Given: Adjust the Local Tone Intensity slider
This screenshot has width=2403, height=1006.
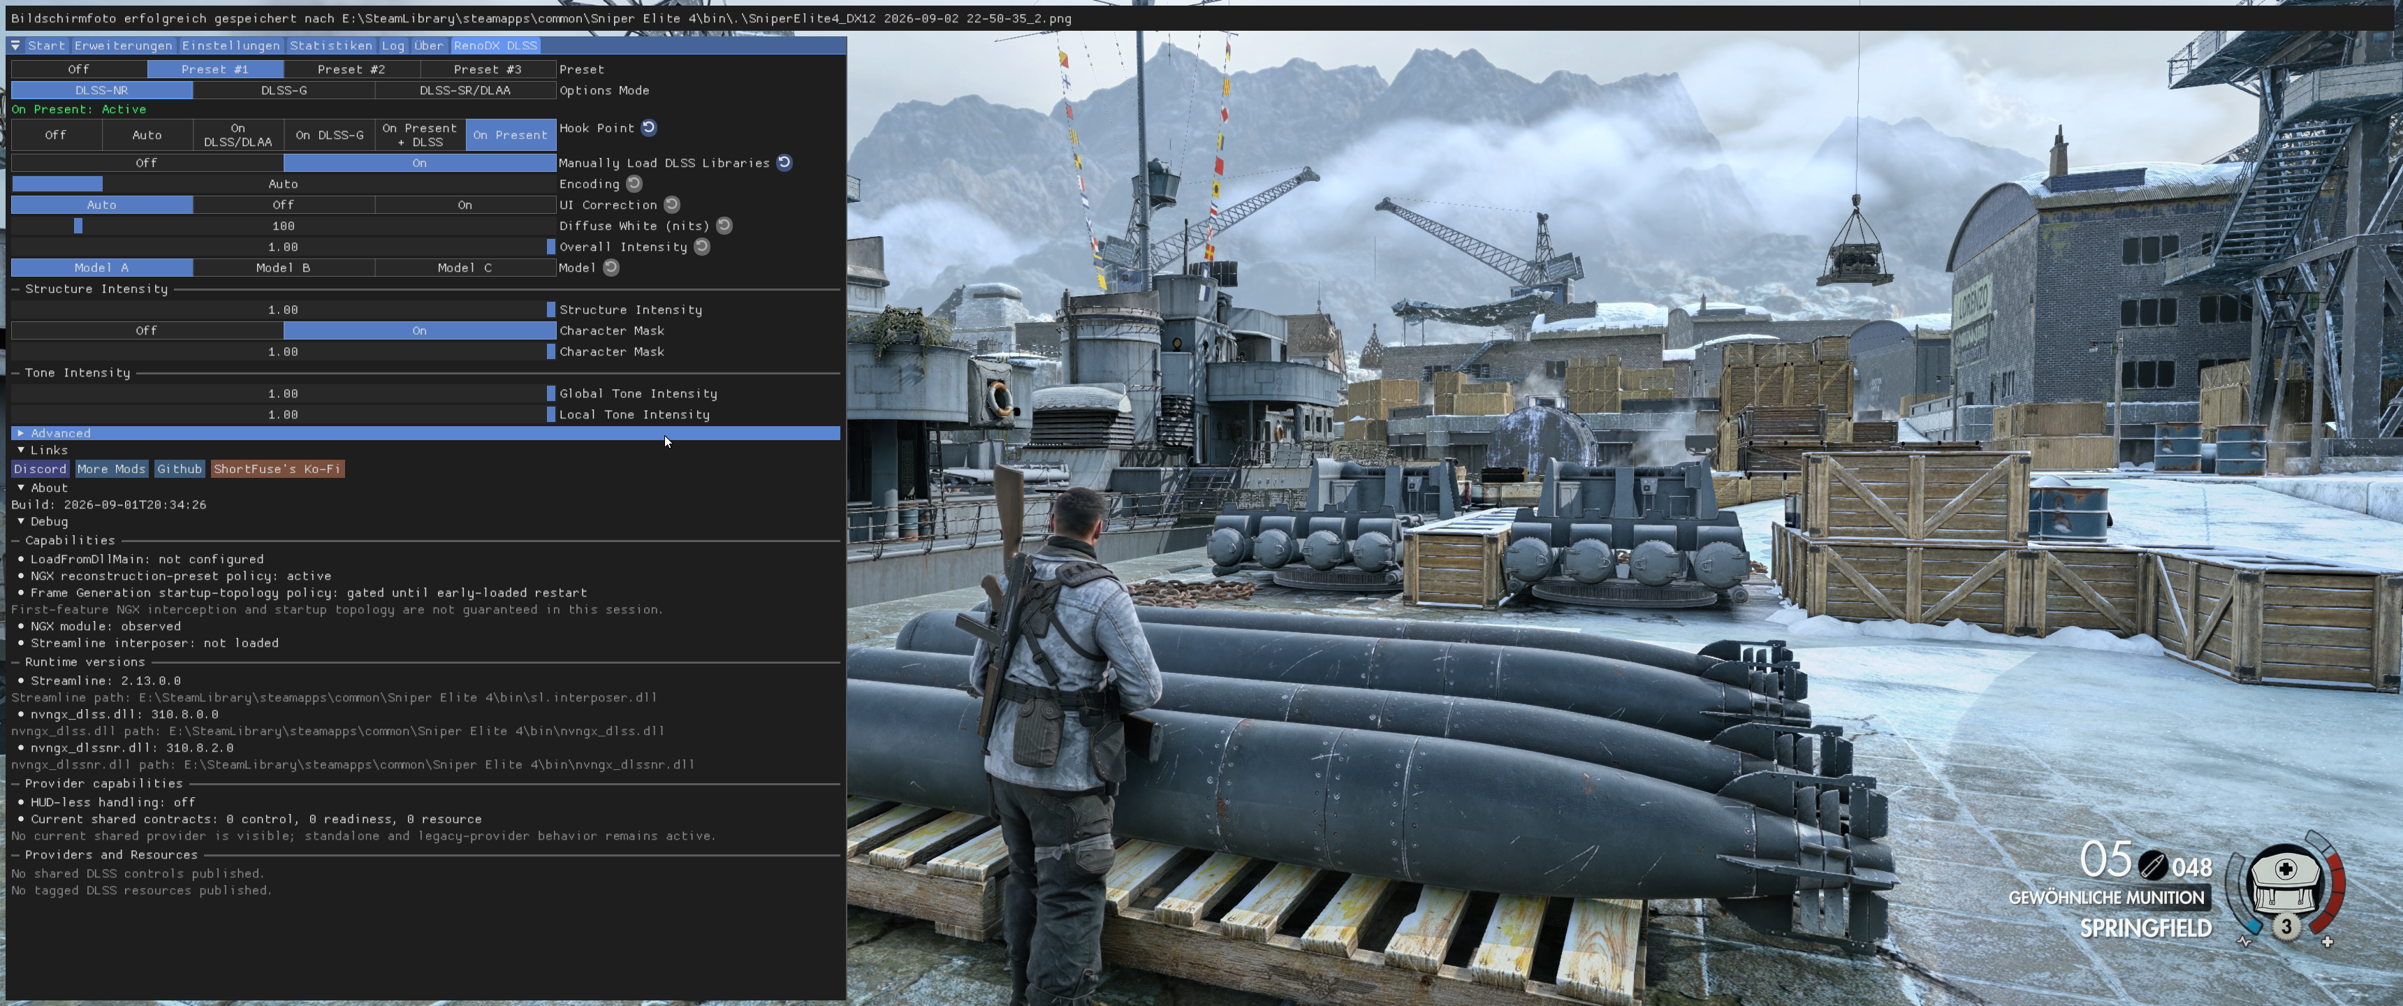Looking at the screenshot, I should [x=284, y=414].
